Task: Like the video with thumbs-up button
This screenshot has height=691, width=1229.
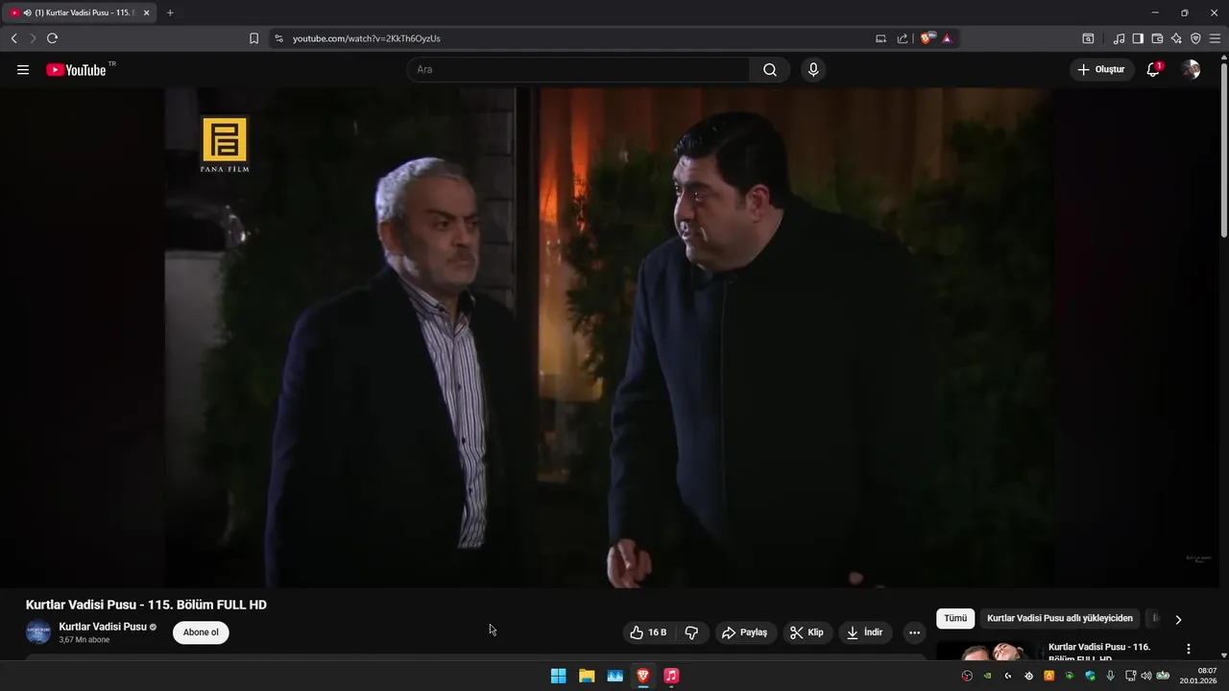Action: click(x=648, y=632)
